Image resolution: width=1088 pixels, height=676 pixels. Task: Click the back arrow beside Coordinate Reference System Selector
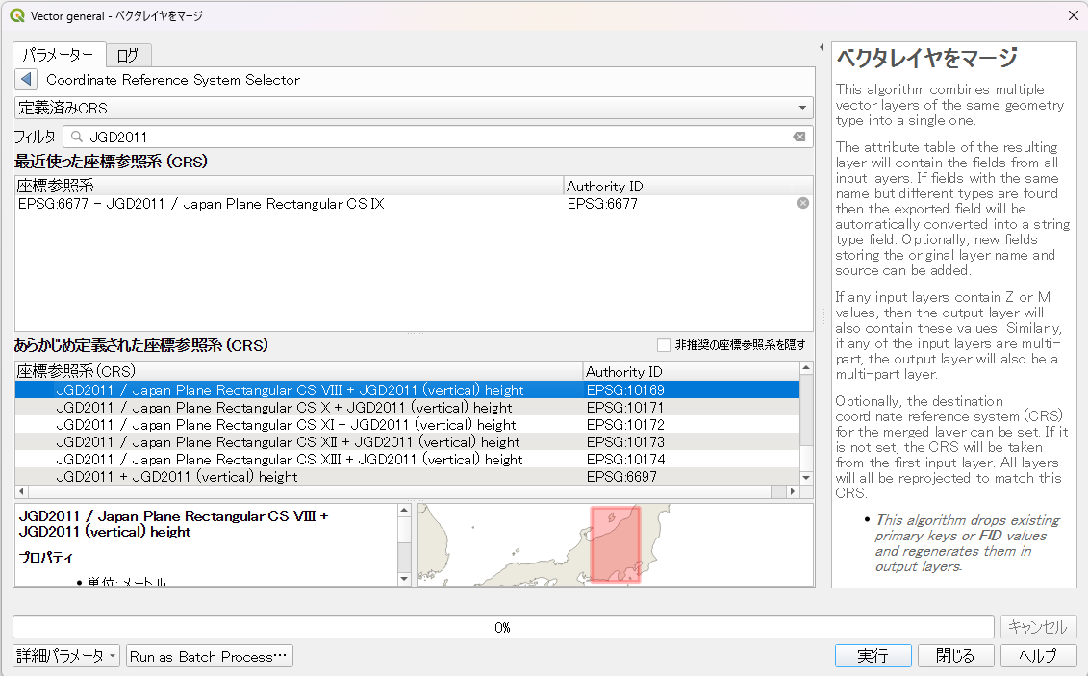pos(26,79)
